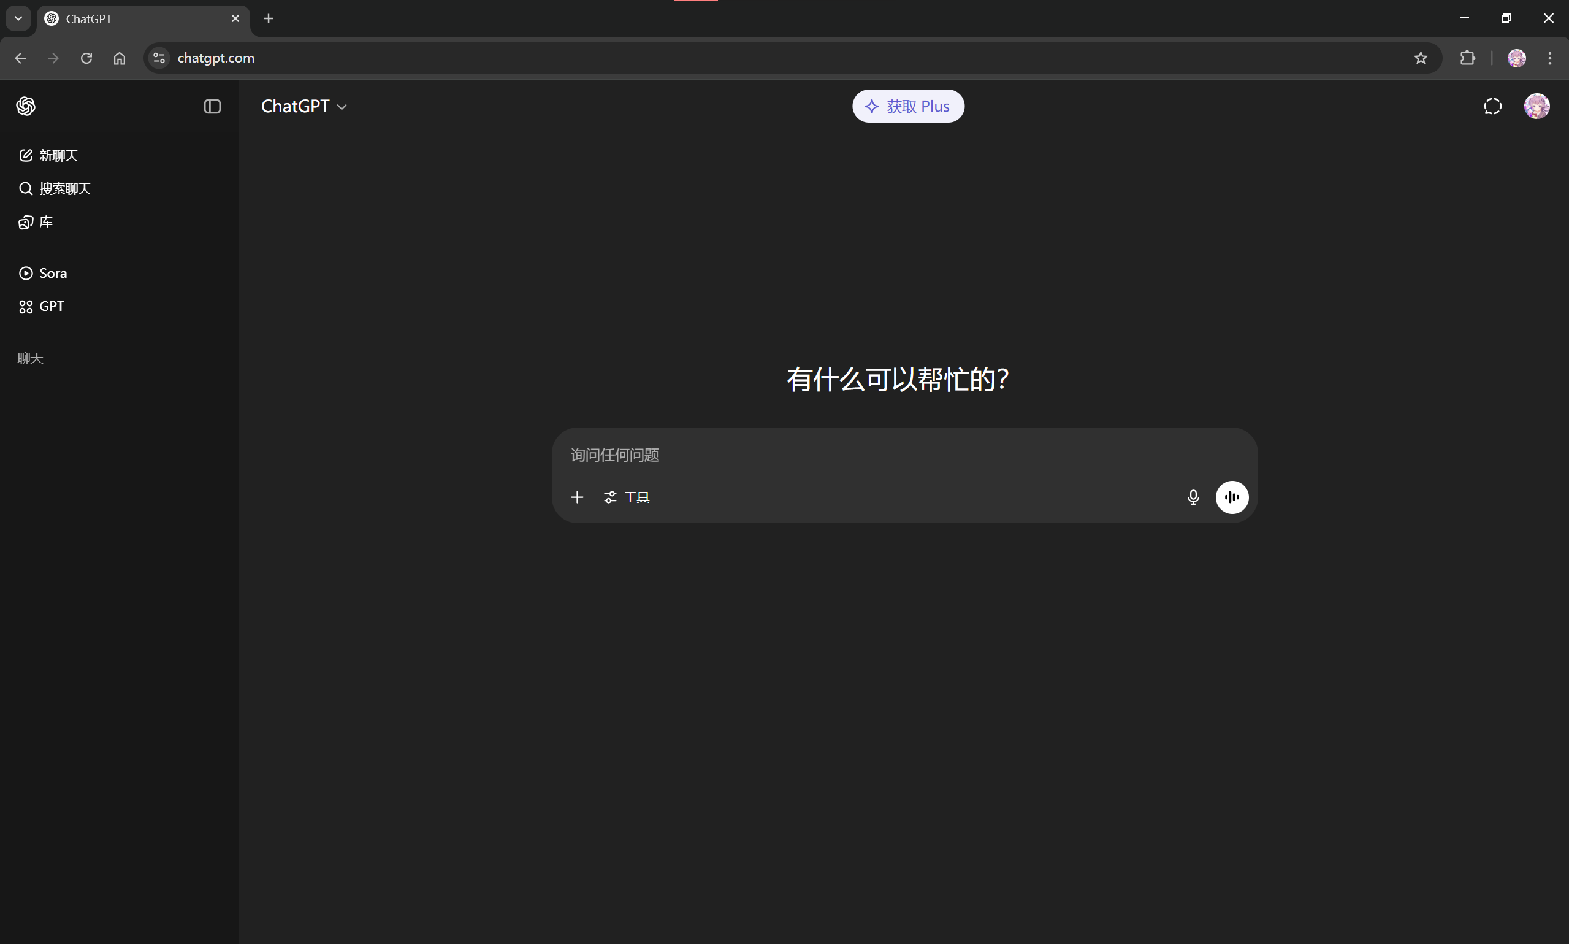
Task: Start voice mode with the waveform button
Action: click(1232, 497)
